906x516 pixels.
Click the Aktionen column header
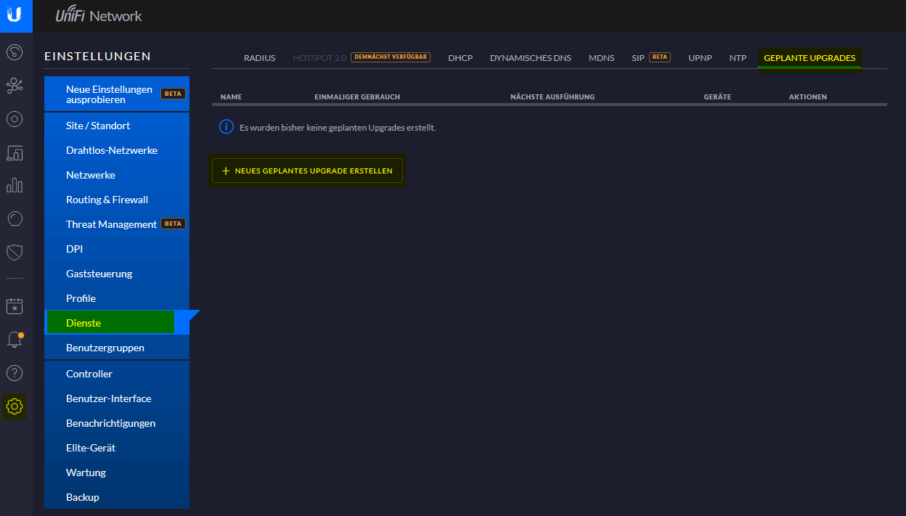808,97
